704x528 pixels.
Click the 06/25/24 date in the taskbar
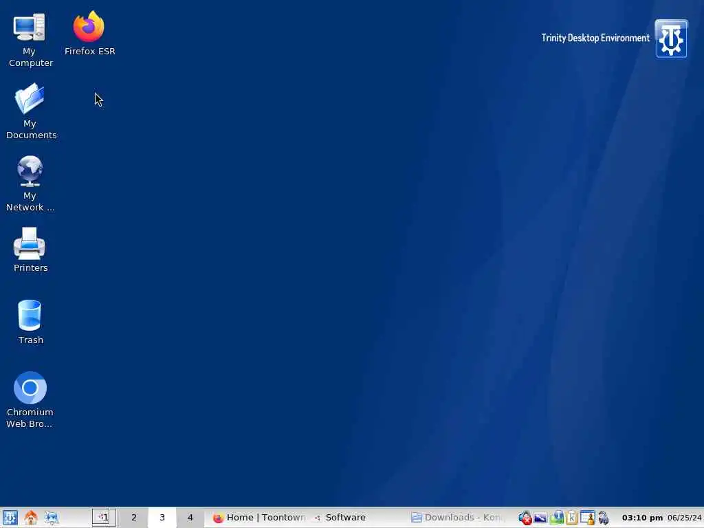[x=684, y=518]
